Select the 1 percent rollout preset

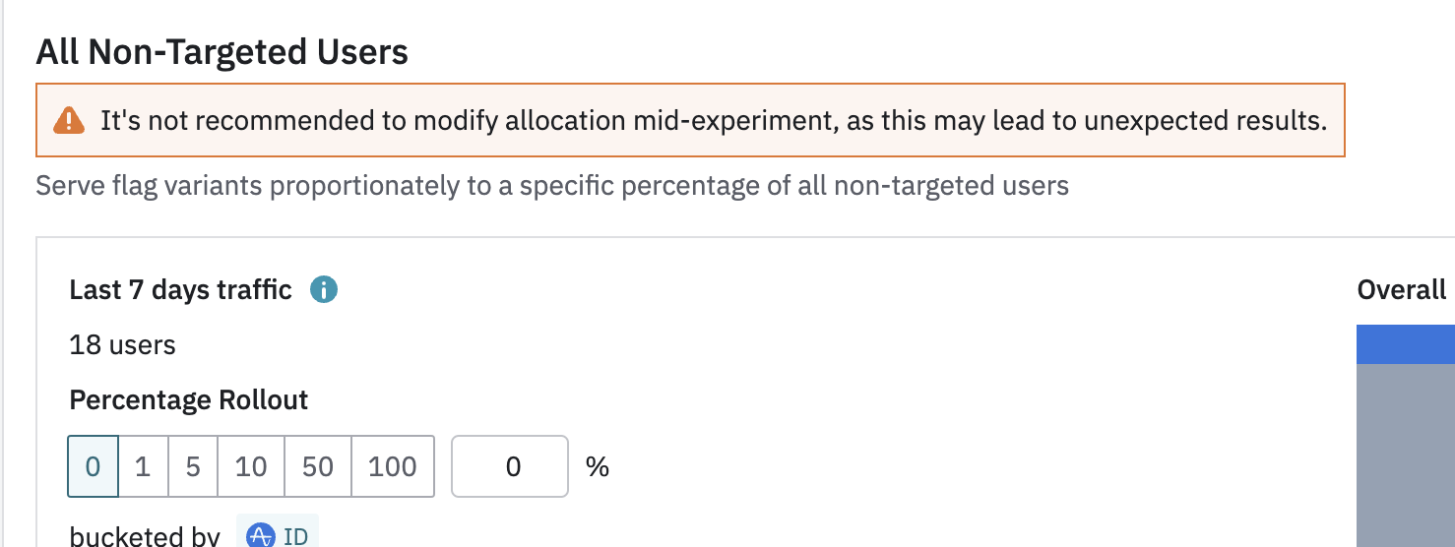point(143,466)
